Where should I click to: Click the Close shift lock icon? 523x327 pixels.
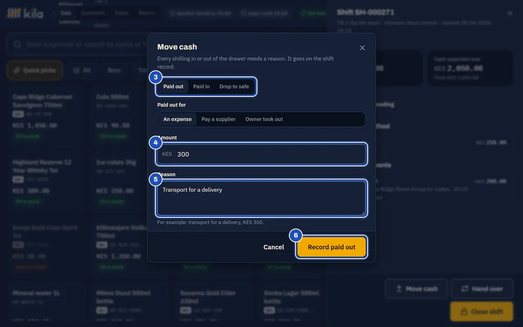tap(464, 311)
